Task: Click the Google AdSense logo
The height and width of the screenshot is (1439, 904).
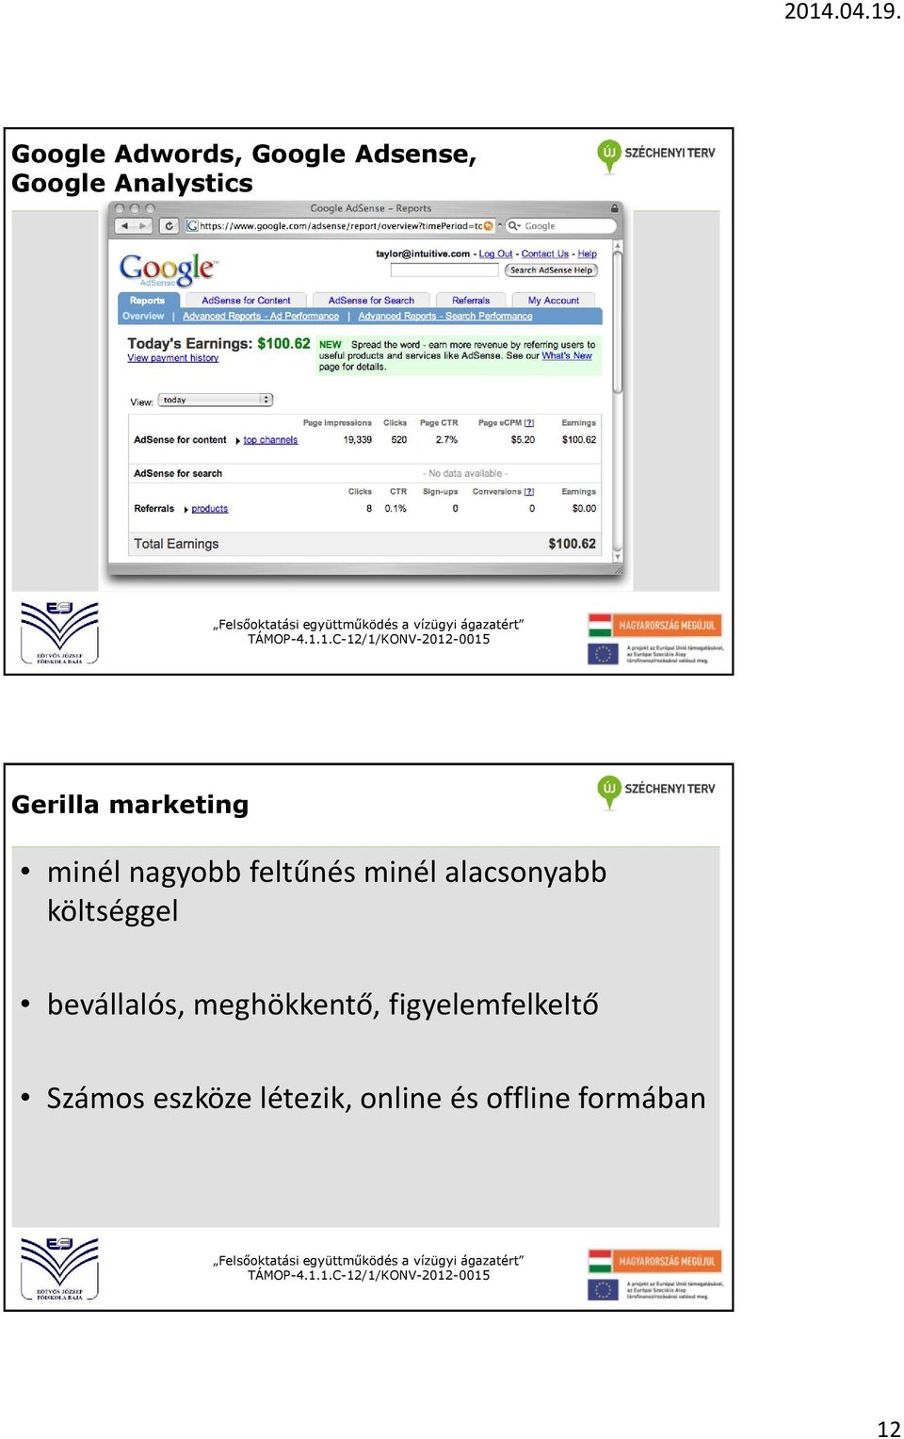Action: click(x=168, y=270)
